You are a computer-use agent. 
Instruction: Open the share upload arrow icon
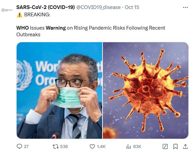185,146
